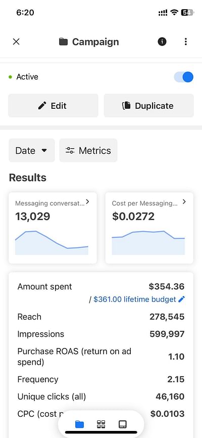Tap the Active status label
Screen dimensions: 202x438
27,77
